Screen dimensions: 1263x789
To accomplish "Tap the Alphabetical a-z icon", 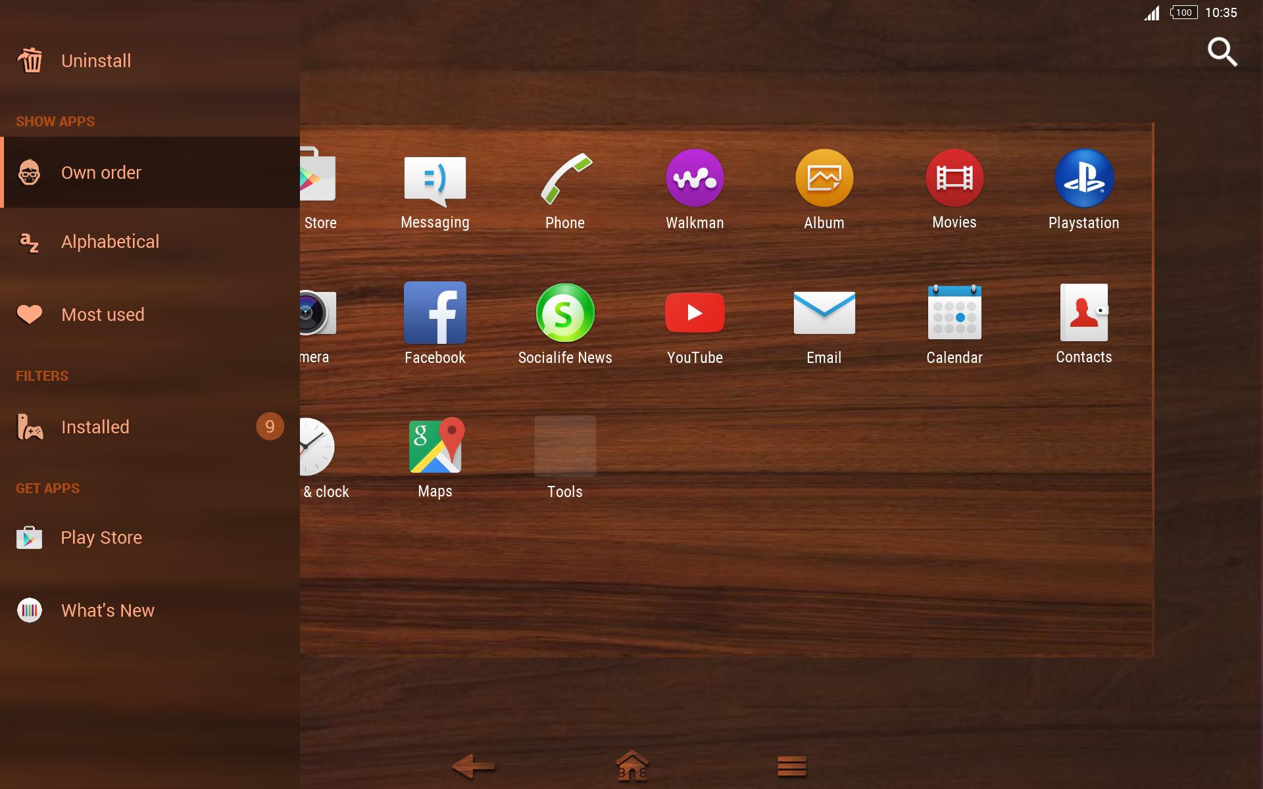I will pyautogui.click(x=30, y=242).
